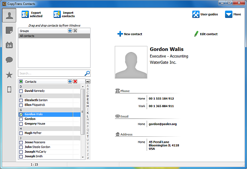
Task: Check Joseph Smith checkbox
Action: coord(21,156)
